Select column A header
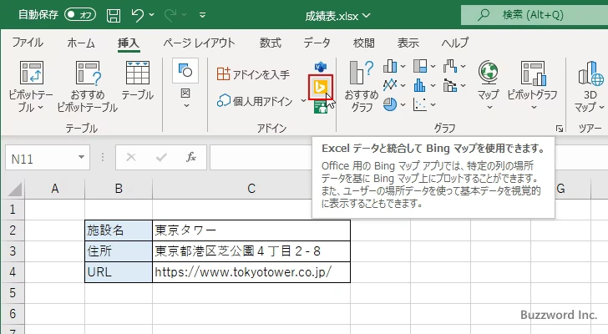 pos(55,189)
